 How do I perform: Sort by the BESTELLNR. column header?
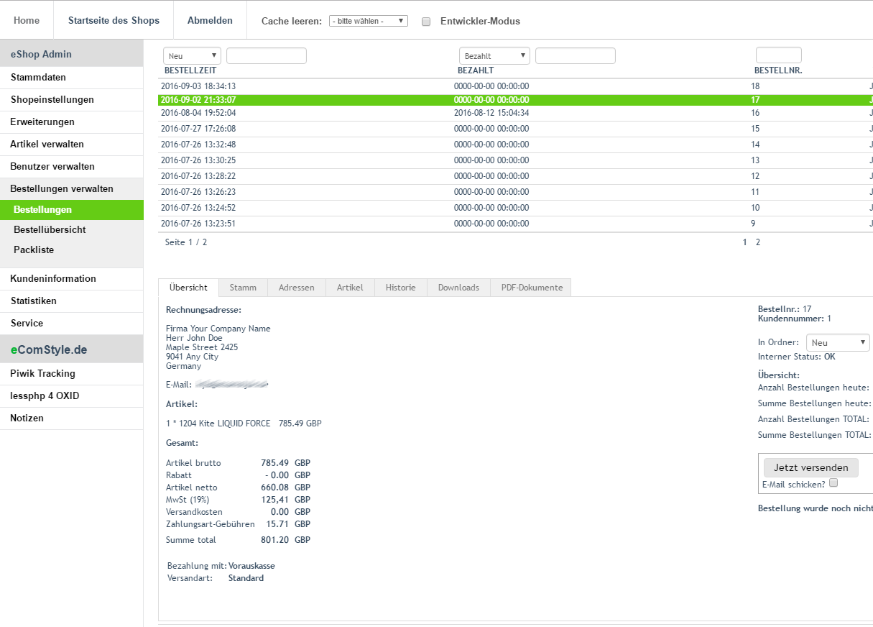[x=778, y=70]
